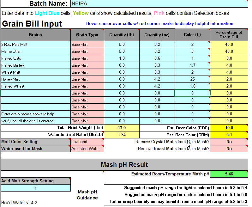The width and height of the screenshot is (252, 207).
Task: Open Grain Type selection for Wheat Malt
Action: click(87, 72)
